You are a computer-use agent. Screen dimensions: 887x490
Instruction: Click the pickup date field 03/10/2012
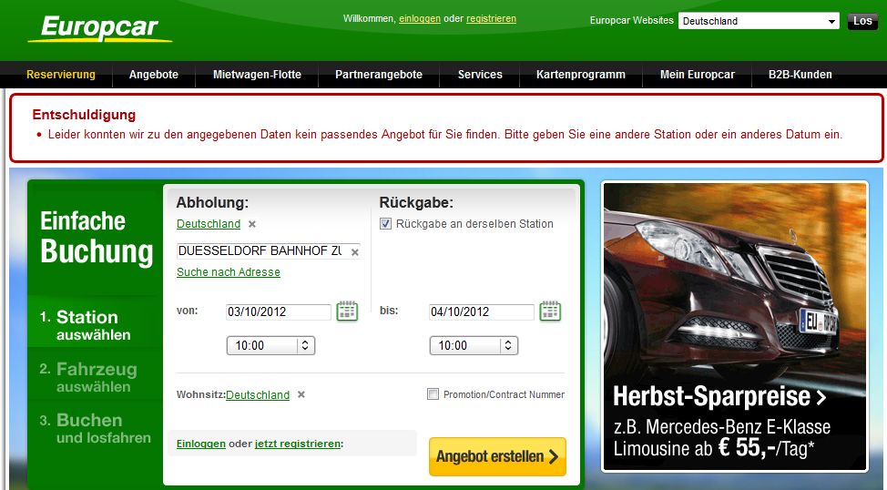[x=279, y=312]
